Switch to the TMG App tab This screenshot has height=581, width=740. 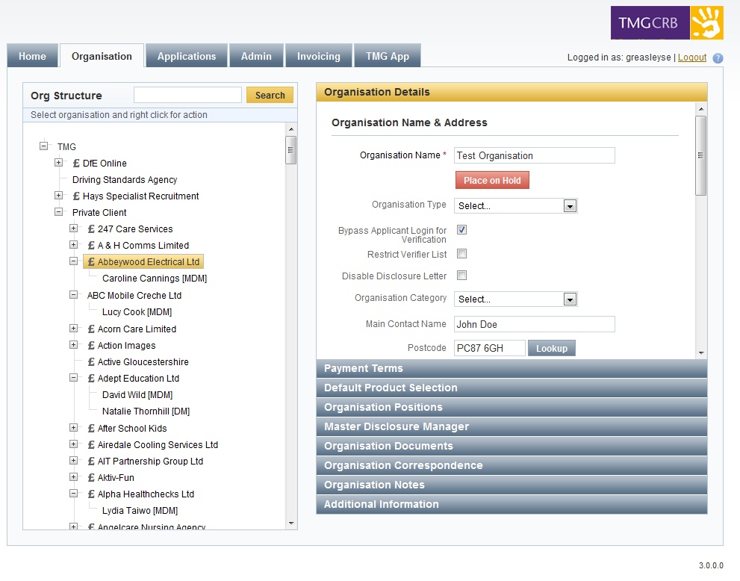pos(388,56)
